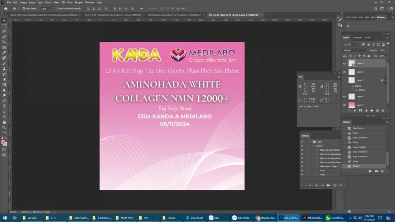Select the Hand tool
Screen dimensions: 395x222
tap(4, 122)
